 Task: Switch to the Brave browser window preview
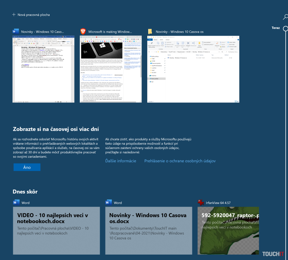pyautogui.click(x=111, y=69)
